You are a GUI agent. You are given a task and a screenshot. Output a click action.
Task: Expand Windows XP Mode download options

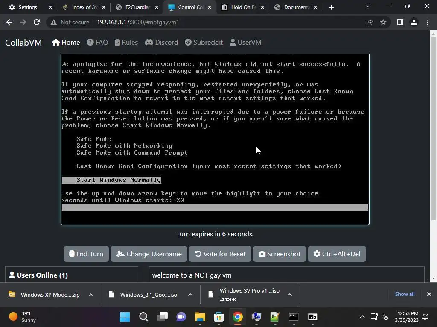(x=91, y=295)
